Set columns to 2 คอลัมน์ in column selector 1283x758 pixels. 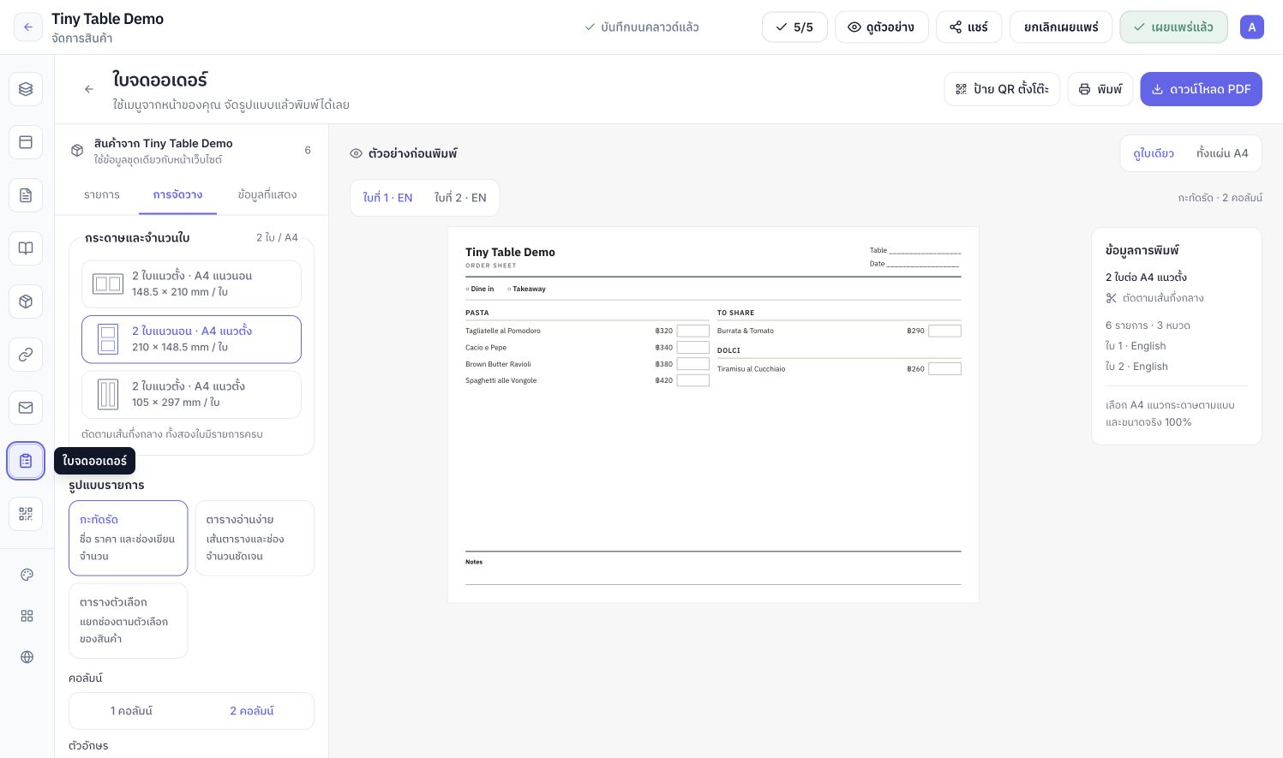click(252, 711)
